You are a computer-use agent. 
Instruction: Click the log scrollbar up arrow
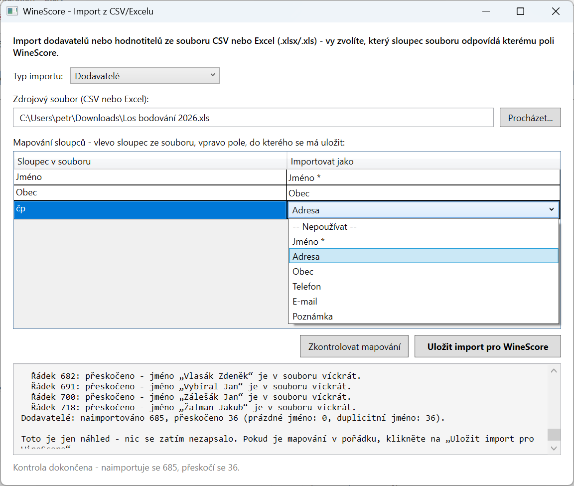pos(554,371)
